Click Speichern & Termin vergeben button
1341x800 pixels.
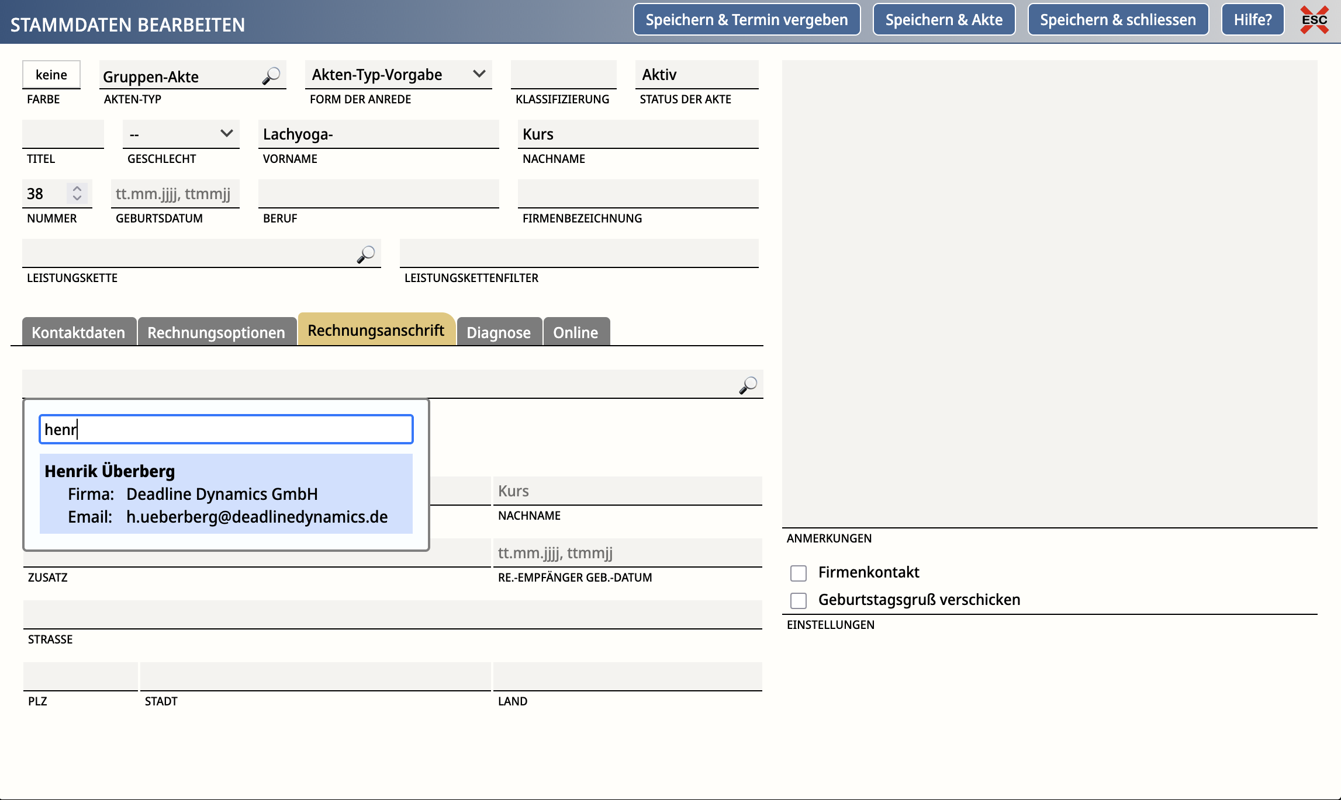coord(746,20)
